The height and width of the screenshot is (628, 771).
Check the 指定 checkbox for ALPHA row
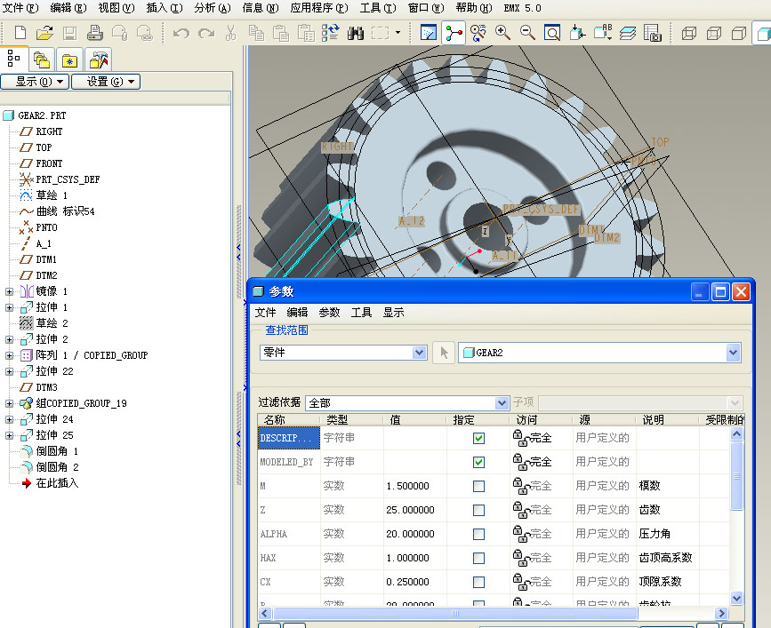coord(478,534)
